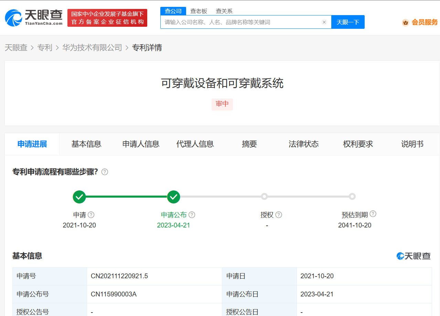Click the 2041-10-20 estimated expiry date
The width and height of the screenshot is (440, 316).
(x=355, y=225)
